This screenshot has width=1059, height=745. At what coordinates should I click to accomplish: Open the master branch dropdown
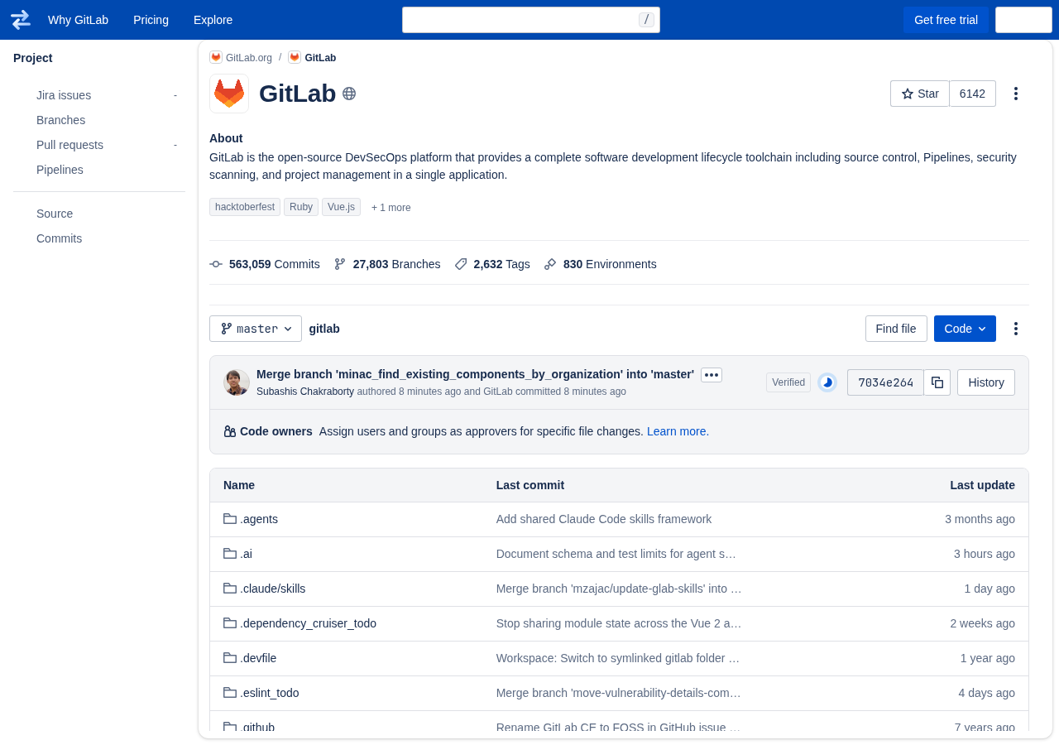[x=256, y=329]
